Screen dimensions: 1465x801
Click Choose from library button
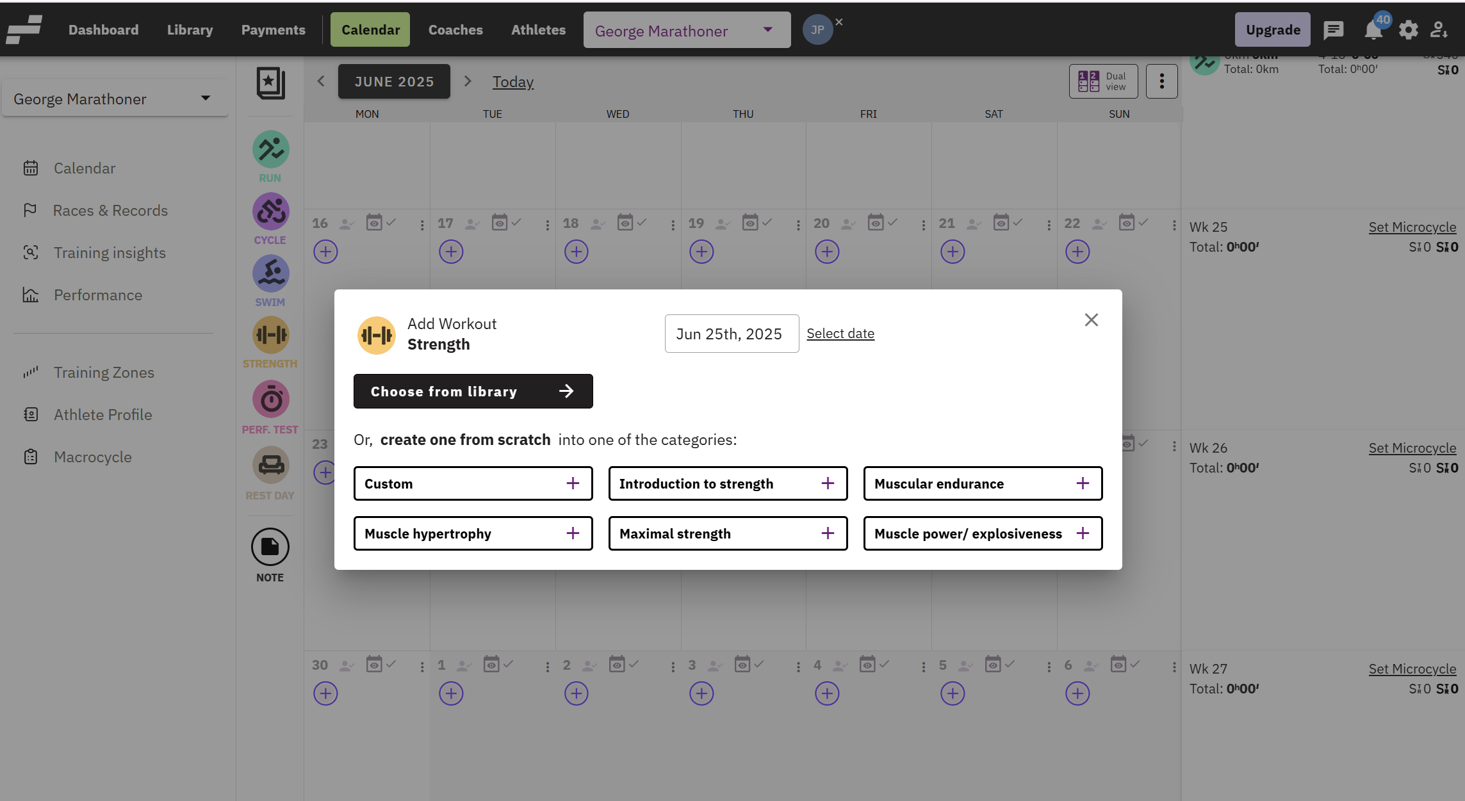tap(473, 391)
